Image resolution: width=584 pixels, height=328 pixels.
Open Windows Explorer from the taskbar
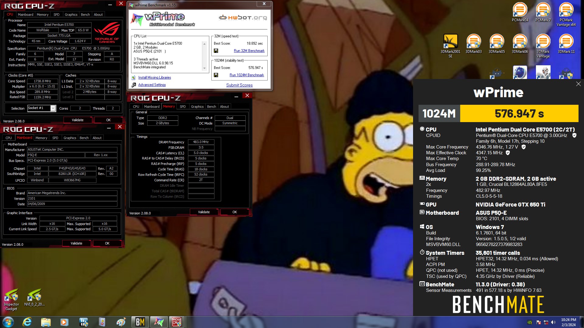pos(46,322)
